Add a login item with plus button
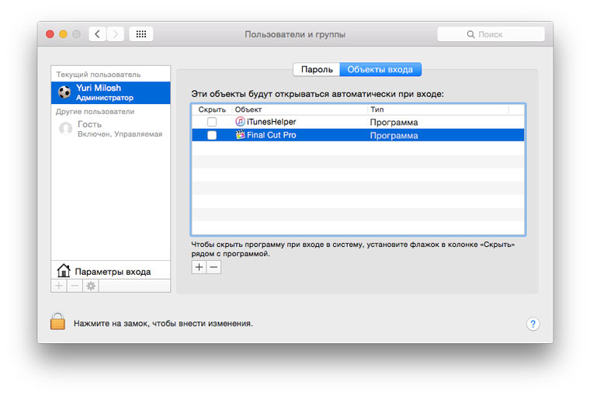This screenshot has height=396, width=590. [x=199, y=267]
